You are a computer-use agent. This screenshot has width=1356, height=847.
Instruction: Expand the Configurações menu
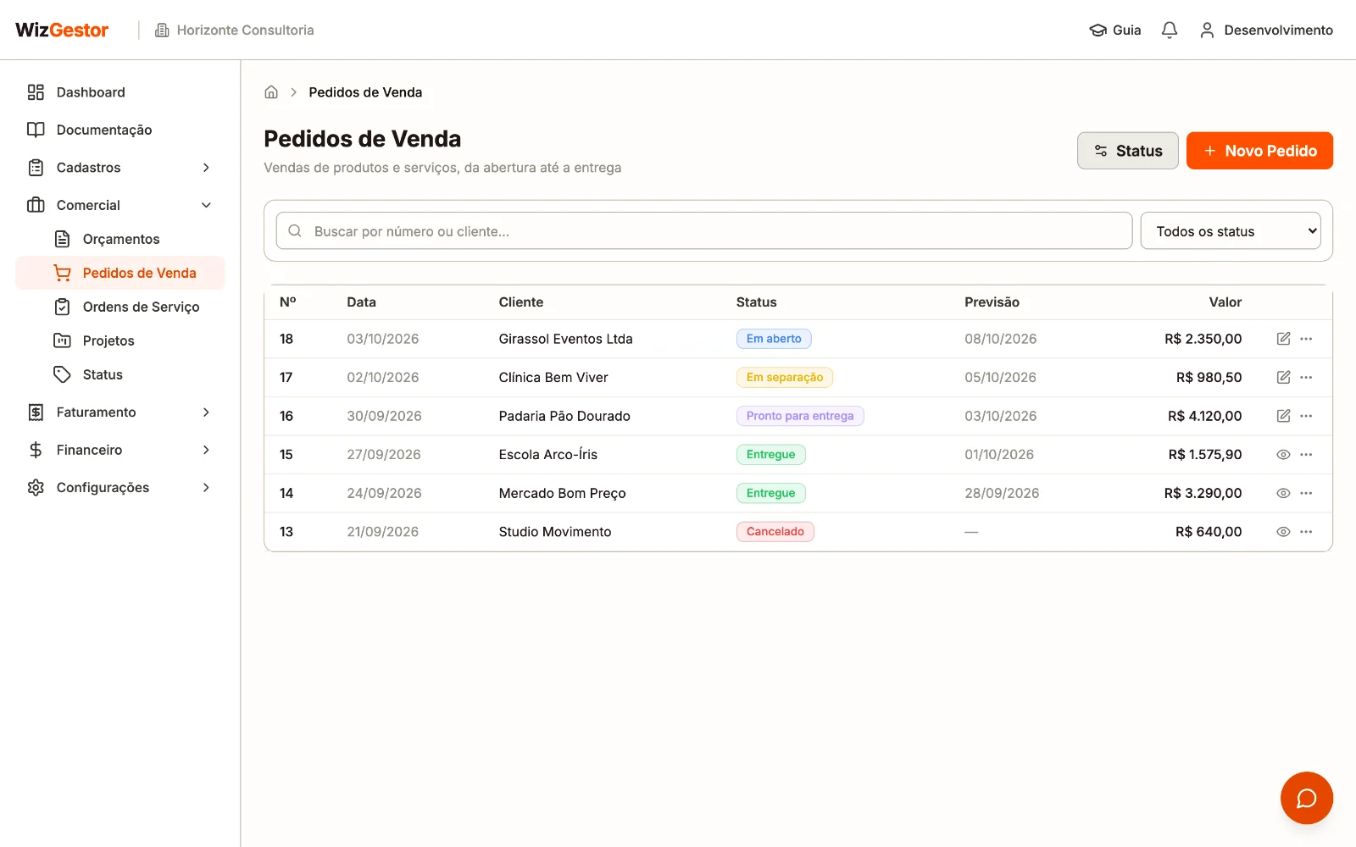pyautogui.click(x=120, y=488)
